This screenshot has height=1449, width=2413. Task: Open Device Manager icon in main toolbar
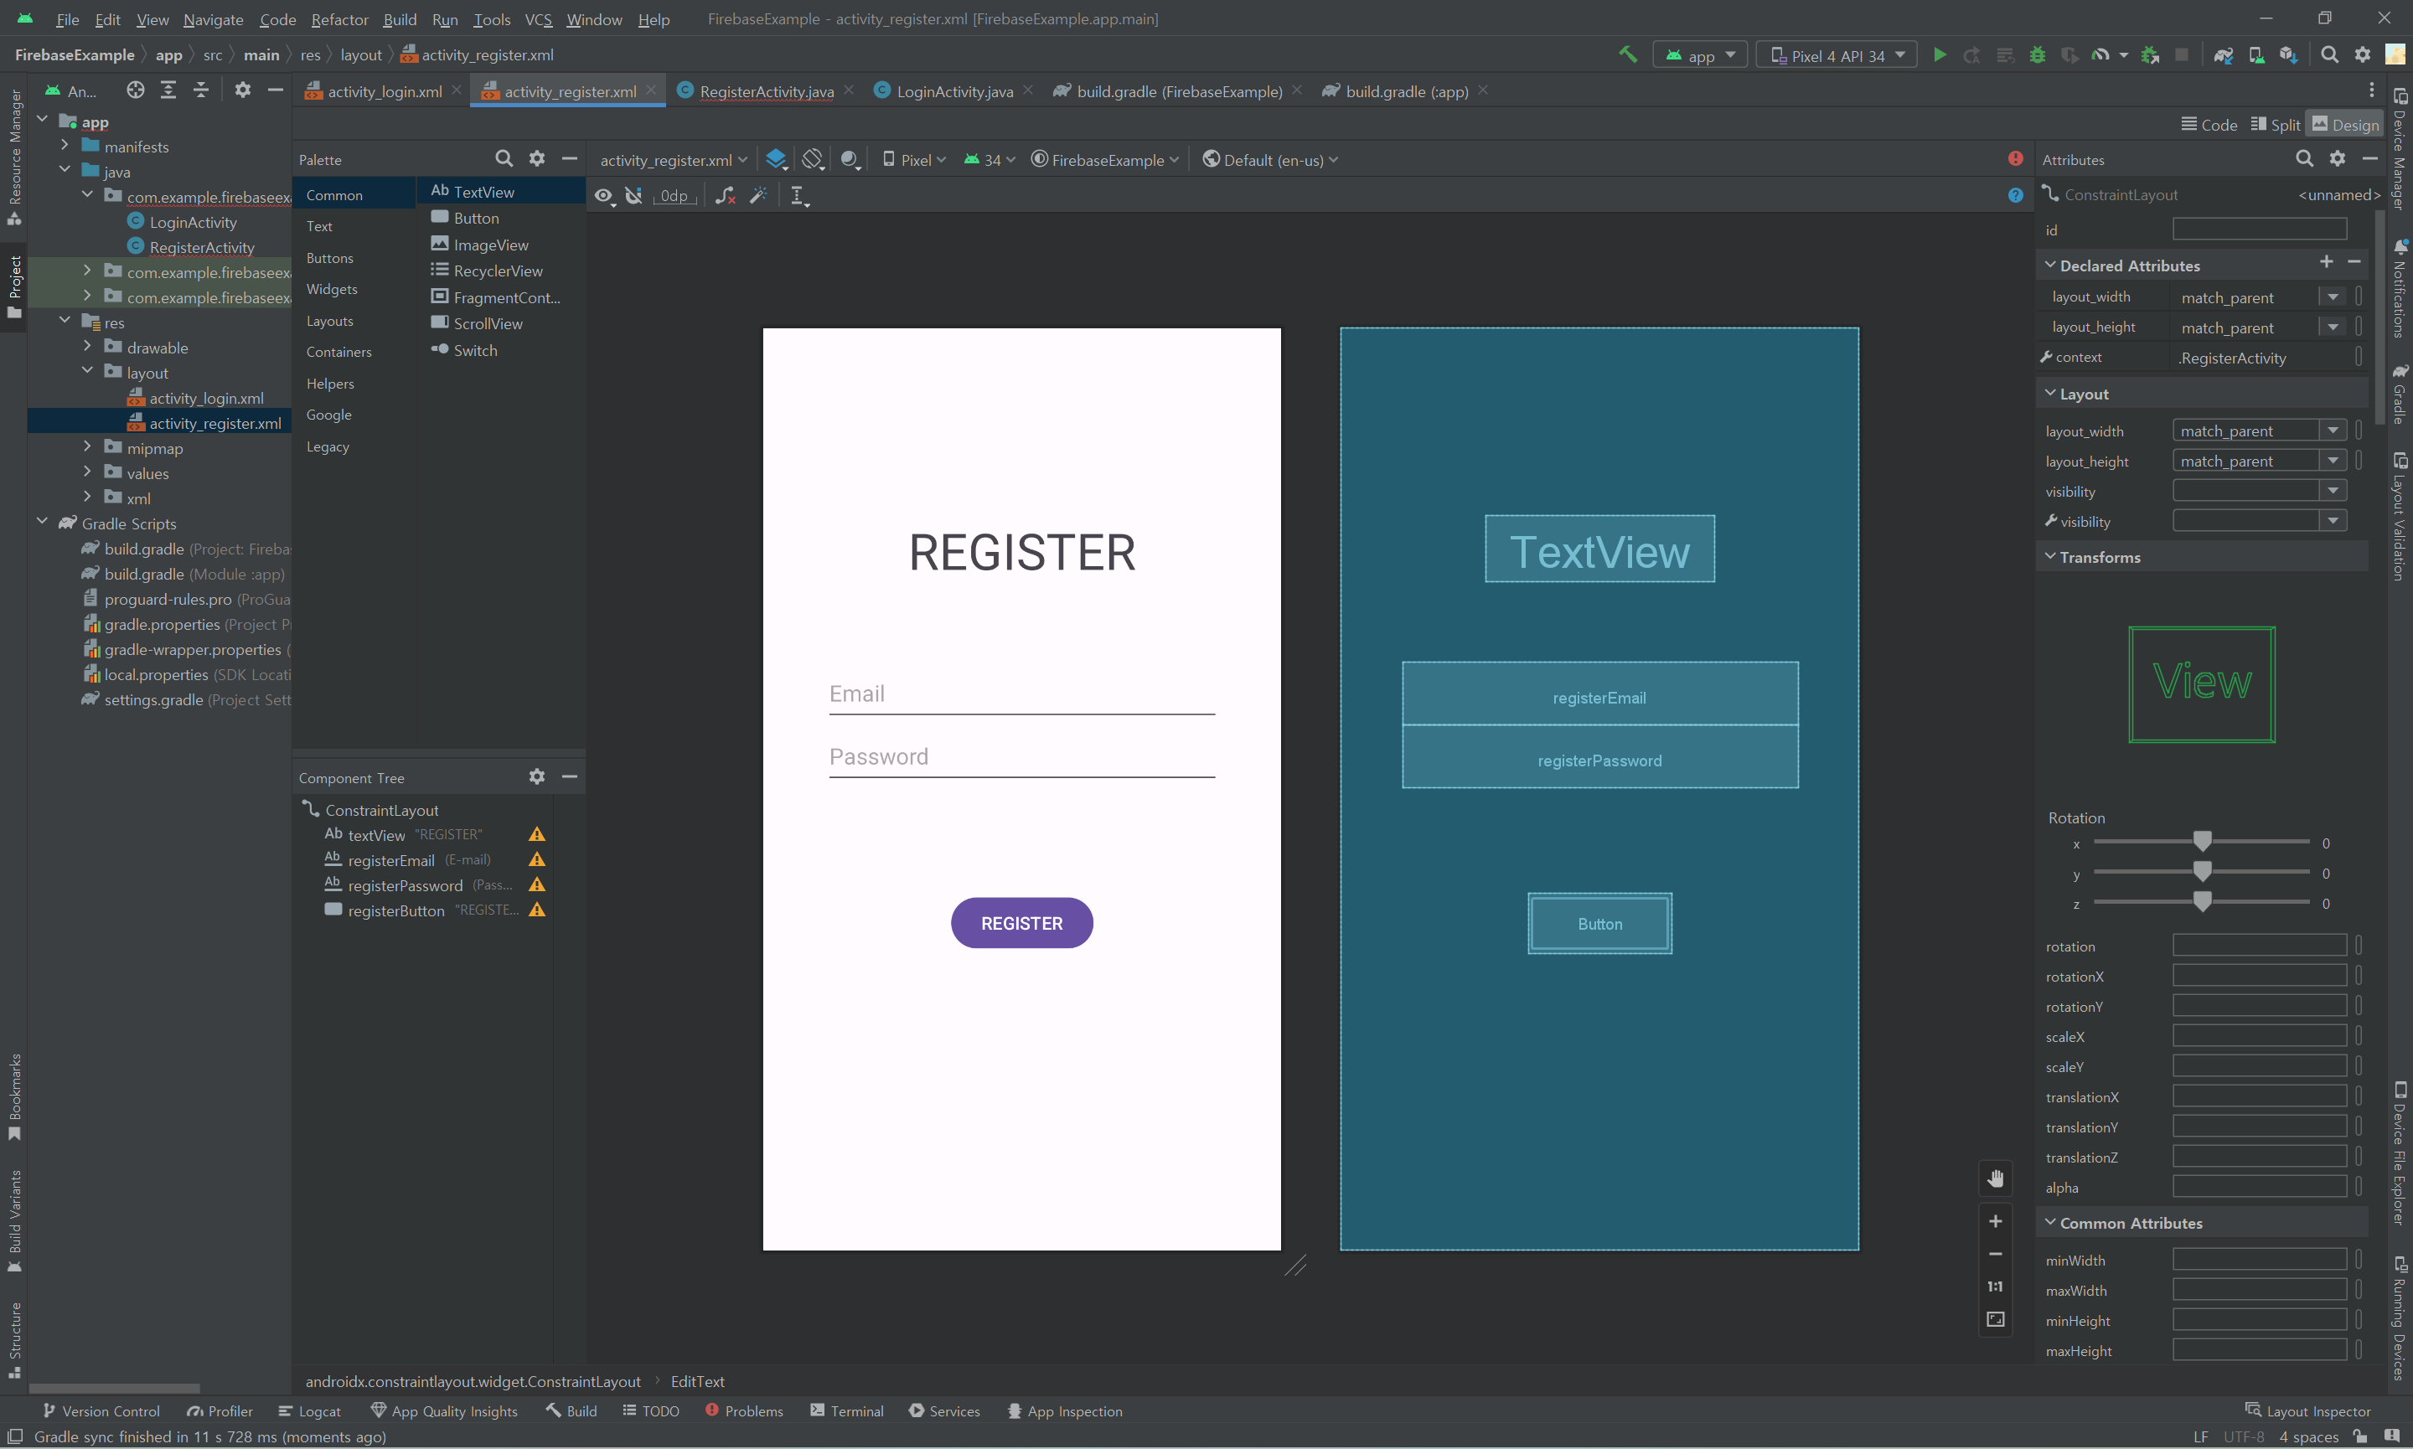click(2255, 54)
